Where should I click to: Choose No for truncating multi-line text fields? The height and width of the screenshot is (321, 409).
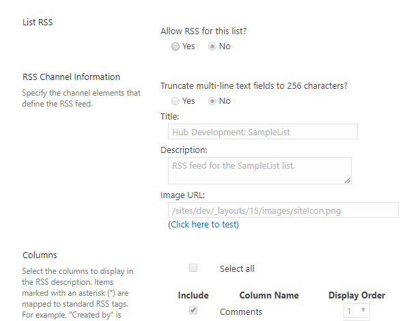[212, 101]
